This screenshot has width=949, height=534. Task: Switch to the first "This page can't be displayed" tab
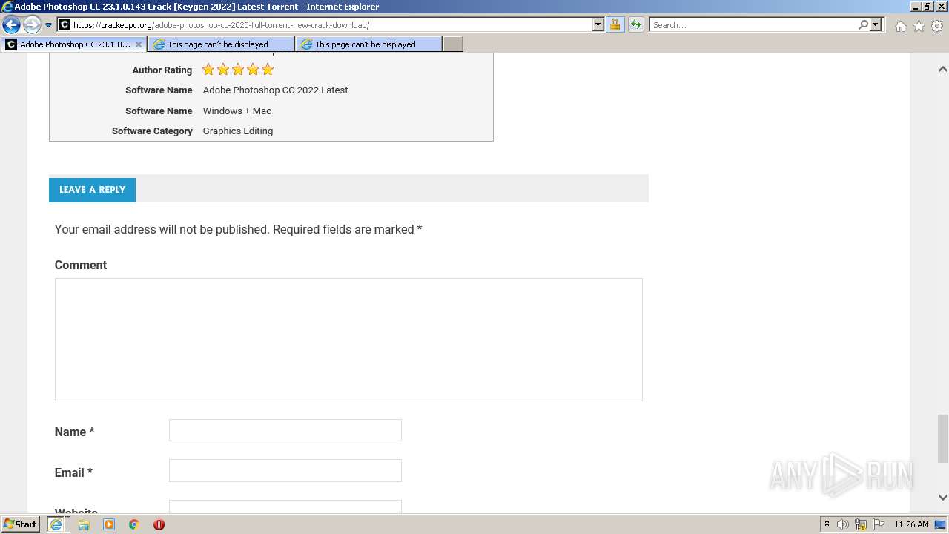pos(221,44)
